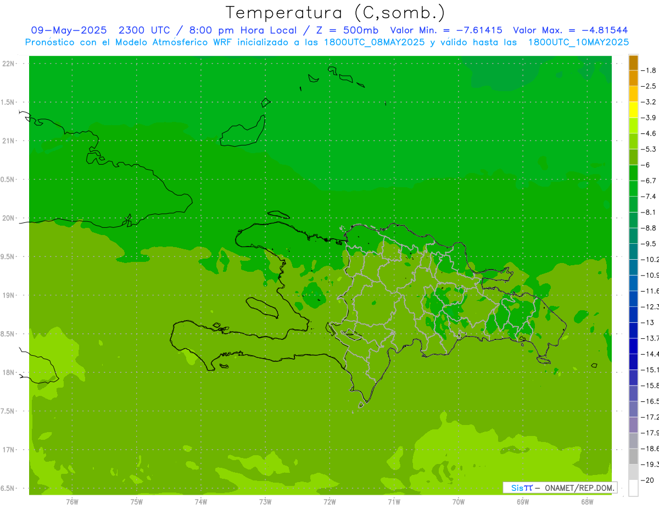Click the legend swatch between -4.6 and -5.3

[633, 141]
